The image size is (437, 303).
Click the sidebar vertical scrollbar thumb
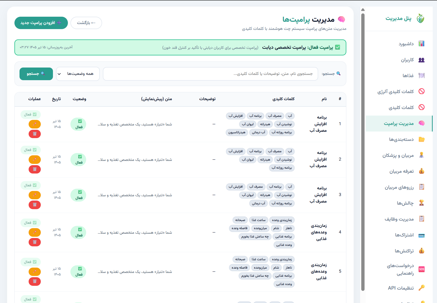click(363, 152)
